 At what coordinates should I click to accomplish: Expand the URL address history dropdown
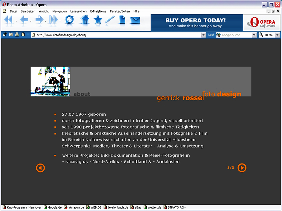204,35
